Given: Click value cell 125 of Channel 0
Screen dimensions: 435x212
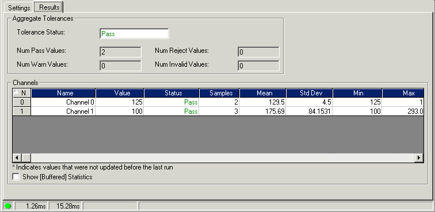Looking at the screenshot, I should pos(120,102).
